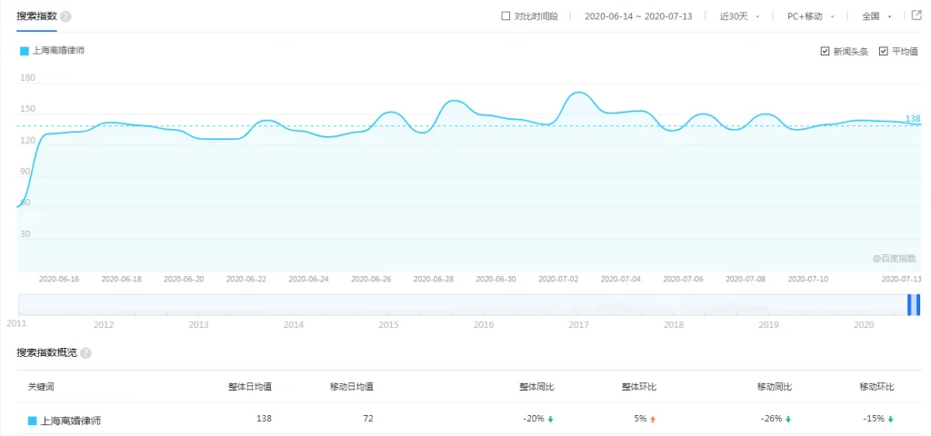
Task: Click the green down arrow next to -15%
Action: (x=891, y=419)
